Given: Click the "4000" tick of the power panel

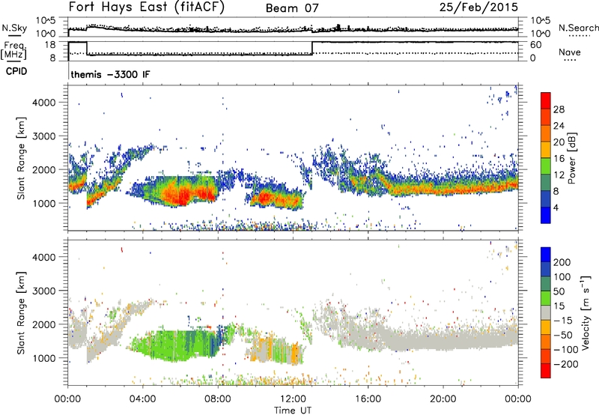Looking at the screenshot, I should click(43, 103).
